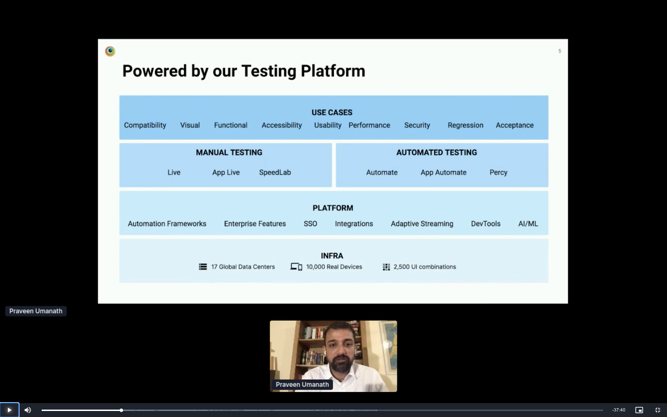Click Adaptive Streaming in Platform row
Viewport: 667px width, 417px height.
[422, 224]
